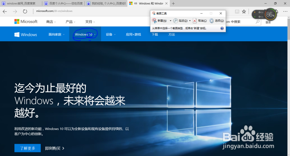Click the Snipping Tool help icon
Image resolution: width=290 pixels, height=156 pixels.
pyautogui.click(x=222, y=28)
